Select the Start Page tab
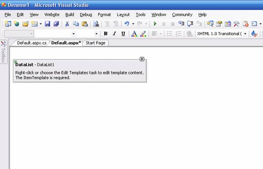Screen dimensions: 263x169 (96, 43)
